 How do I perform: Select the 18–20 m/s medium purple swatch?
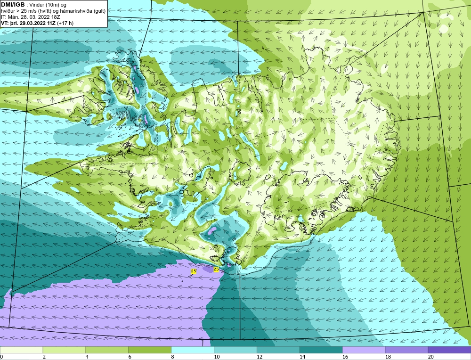406,350
